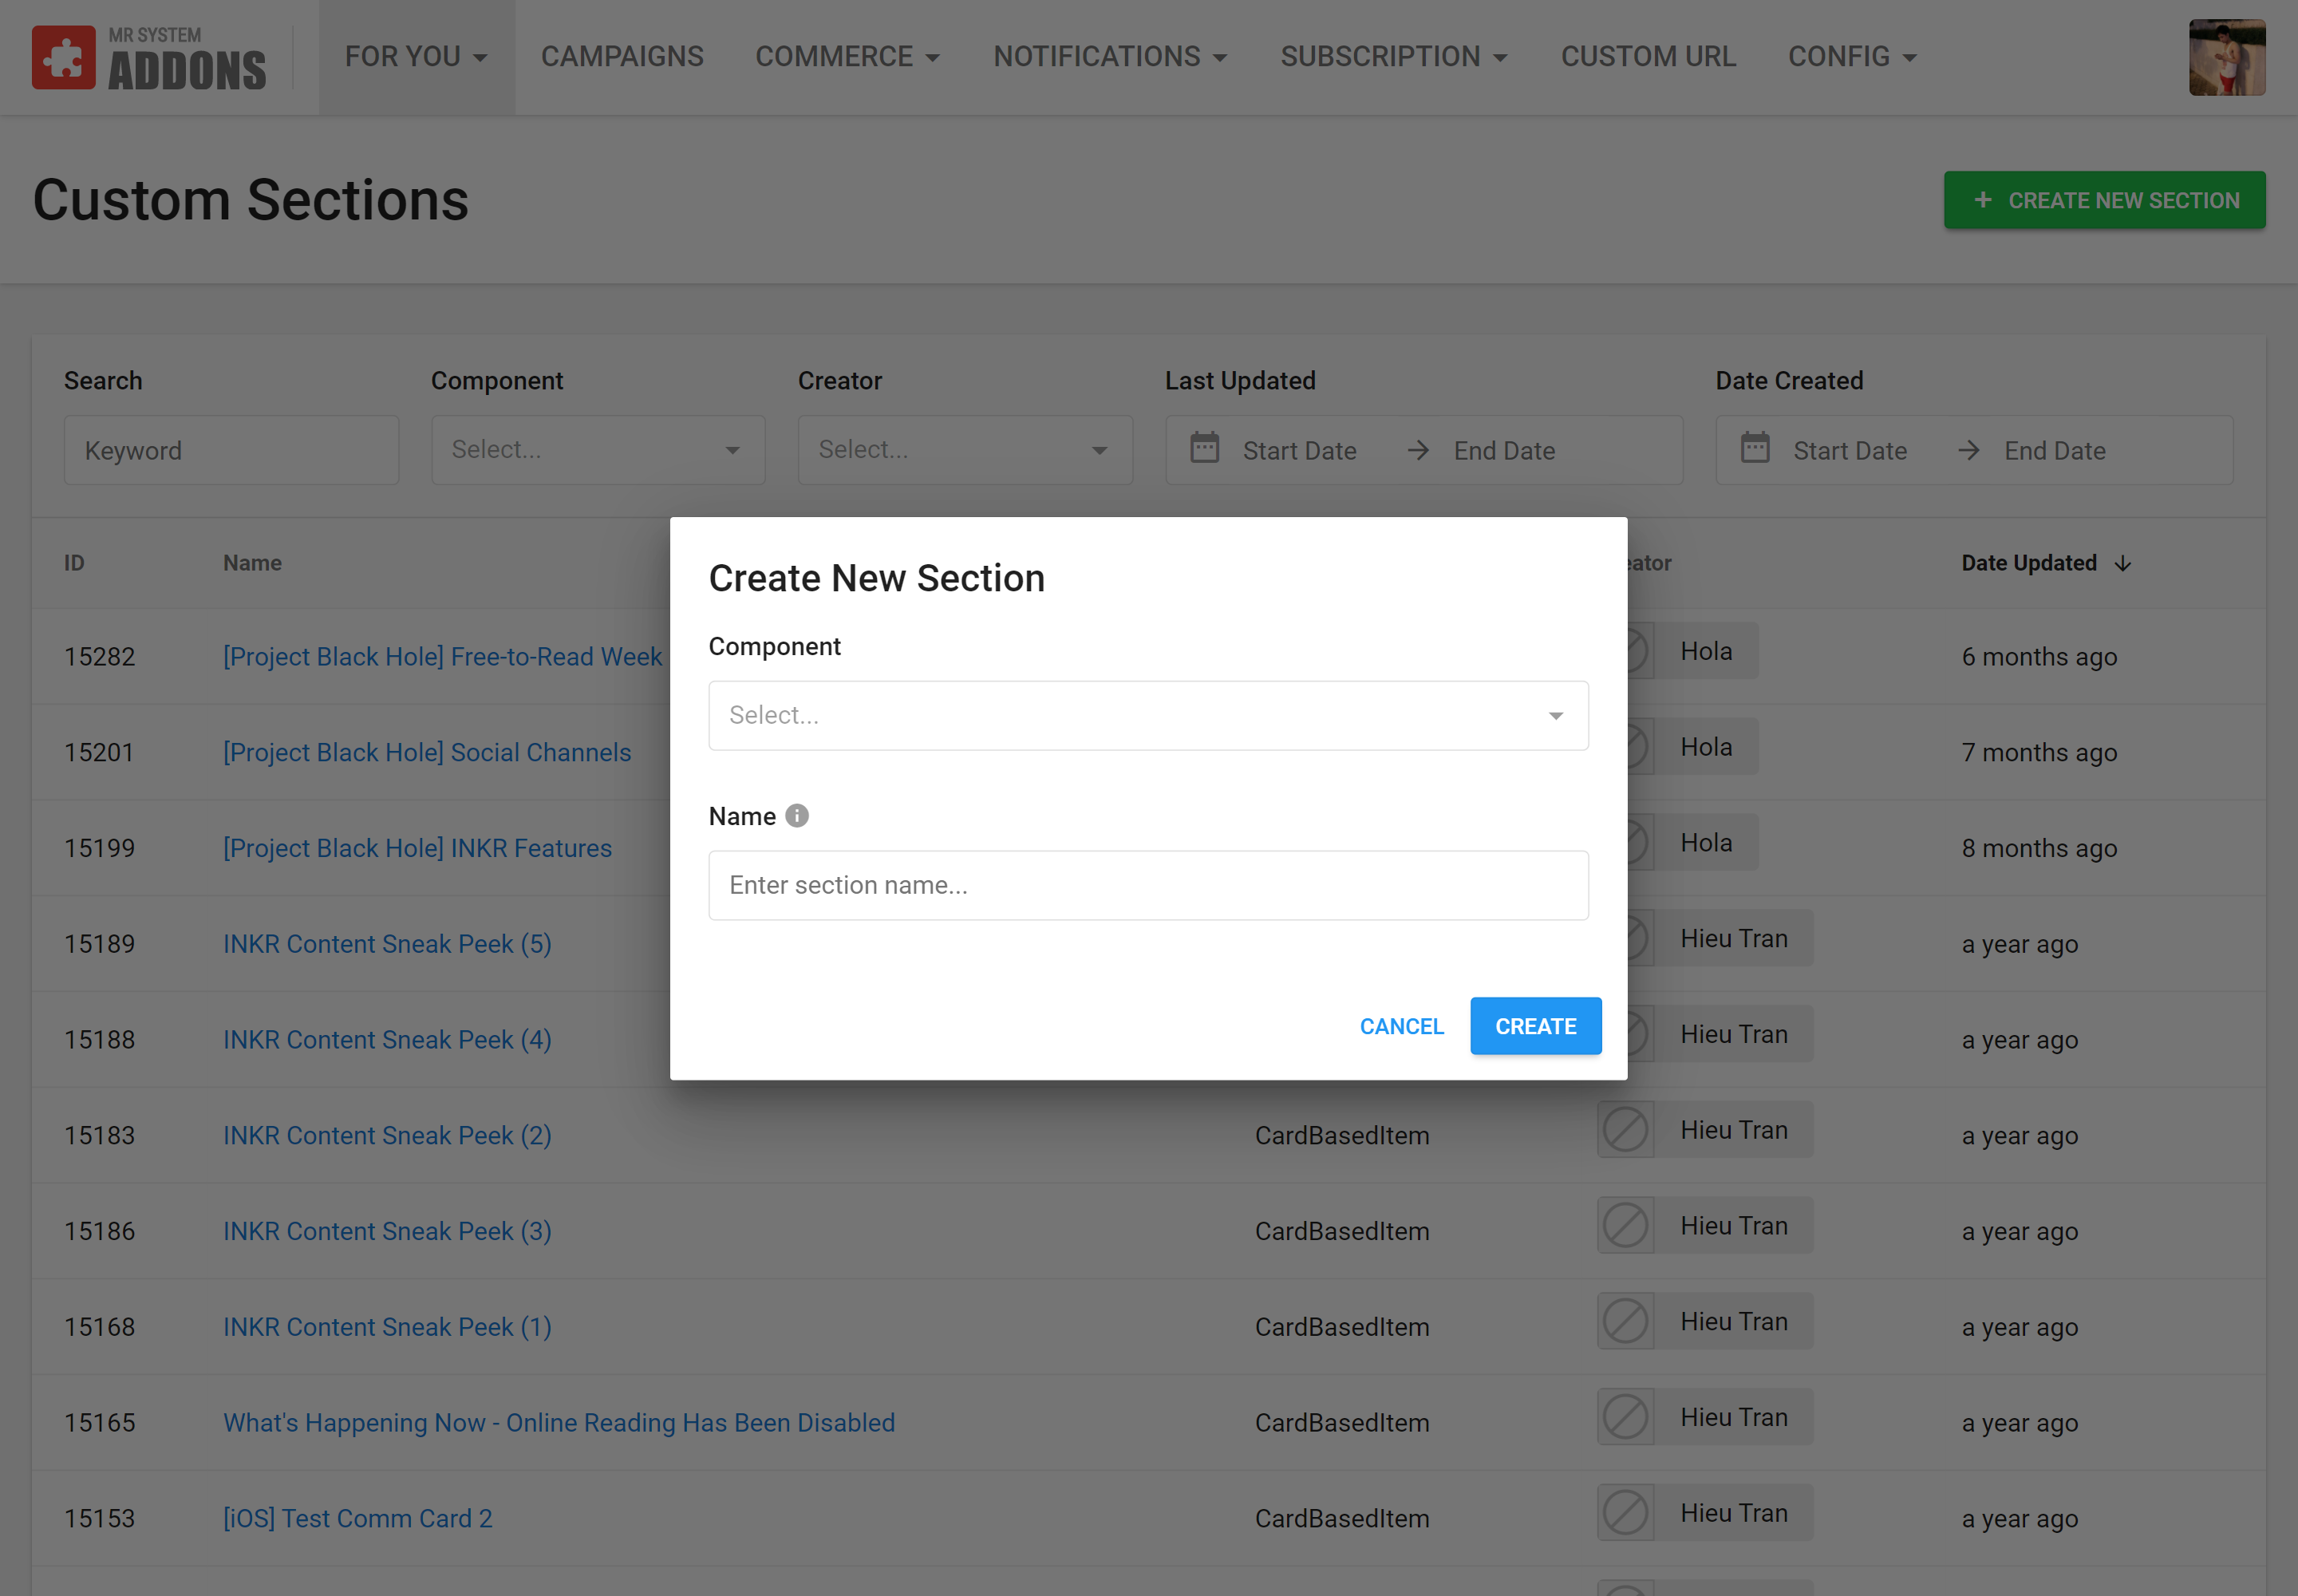Click the Create New Section green button
This screenshot has width=2298, height=1596.
(x=2104, y=200)
